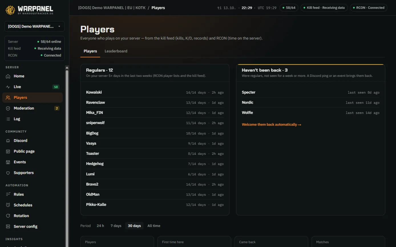
Task: Click the Public page icon
Action: 8,151
